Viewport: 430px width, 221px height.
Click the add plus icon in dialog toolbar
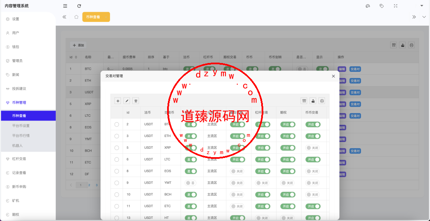click(118, 101)
